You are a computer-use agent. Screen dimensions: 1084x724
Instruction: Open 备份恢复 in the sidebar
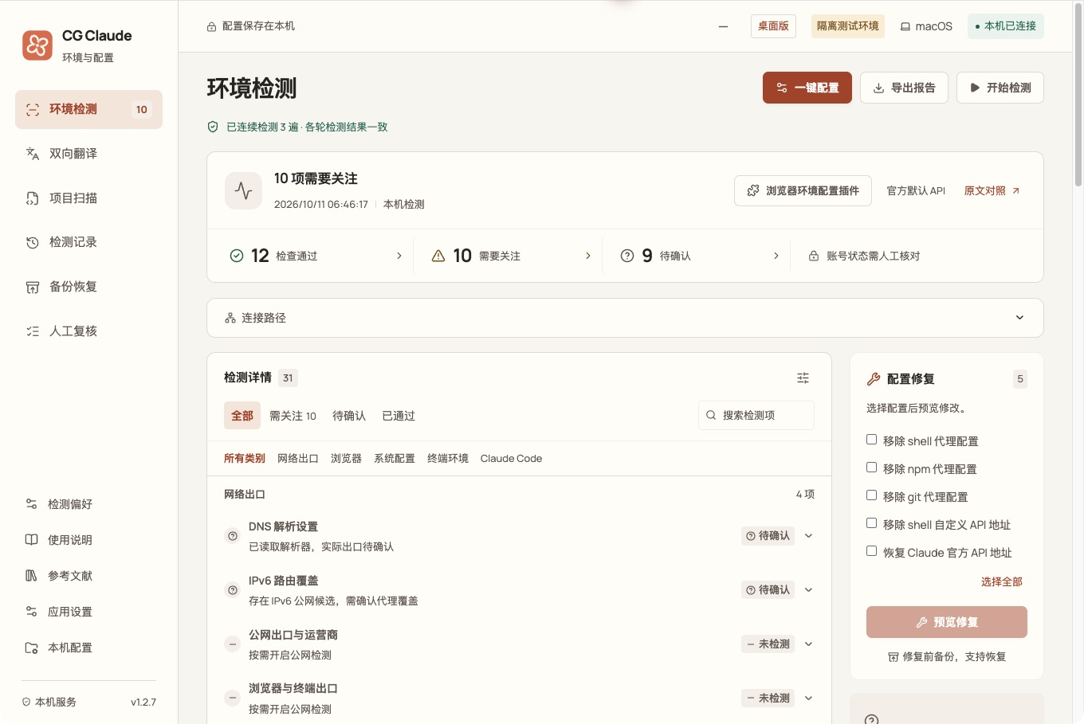pos(88,287)
